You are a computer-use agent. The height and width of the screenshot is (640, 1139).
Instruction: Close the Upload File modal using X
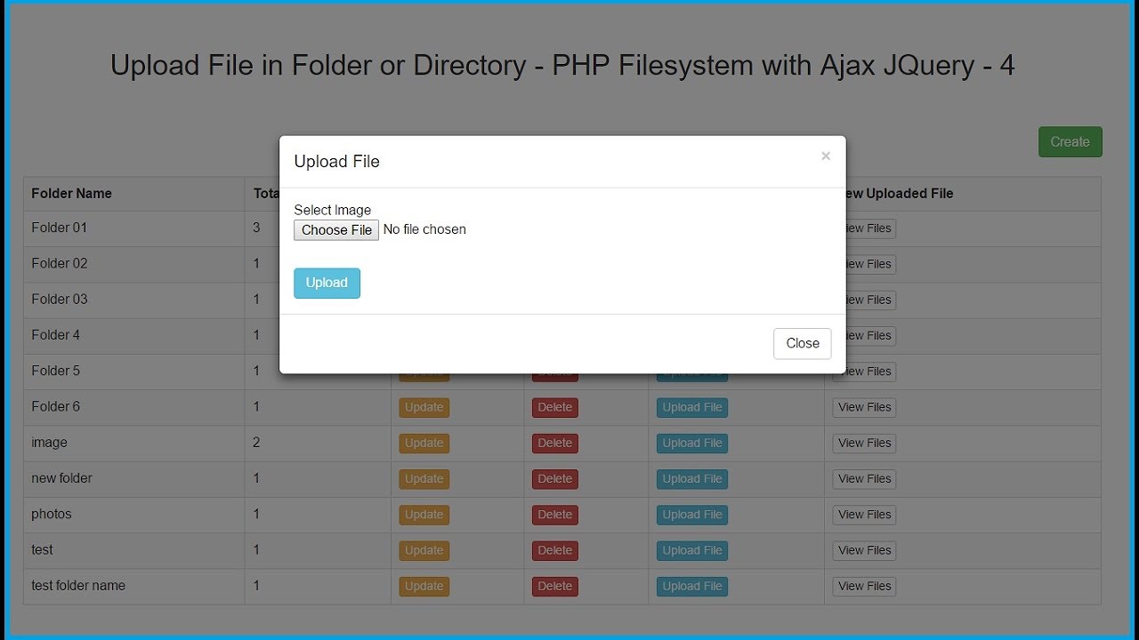(826, 156)
